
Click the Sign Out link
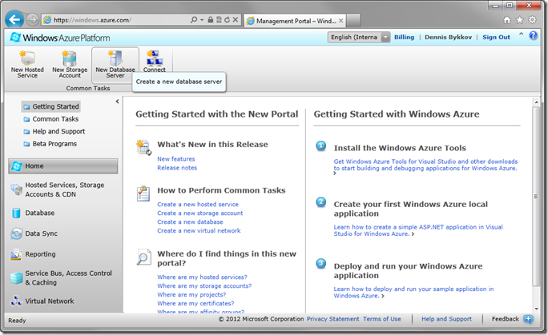point(496,37)
